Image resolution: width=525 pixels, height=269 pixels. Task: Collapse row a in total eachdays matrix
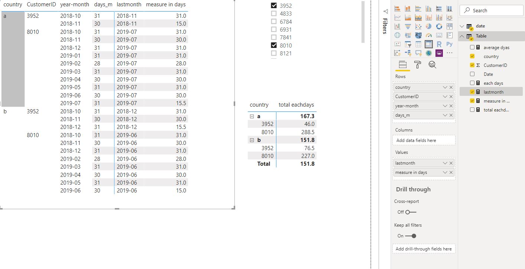point(252,116)
